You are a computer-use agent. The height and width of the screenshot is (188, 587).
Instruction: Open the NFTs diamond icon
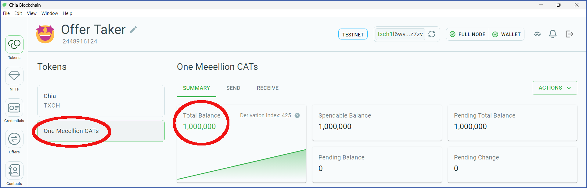pyautogui.click(x=14, y=76)
